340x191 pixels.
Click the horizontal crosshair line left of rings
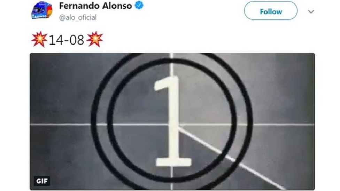tap(60, 124)
